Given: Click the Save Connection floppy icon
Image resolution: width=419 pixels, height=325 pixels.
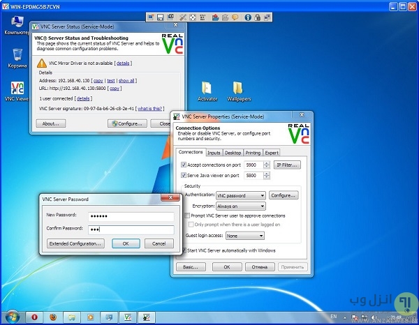Looking at the screenshot, I should click(x=161, y=17).
